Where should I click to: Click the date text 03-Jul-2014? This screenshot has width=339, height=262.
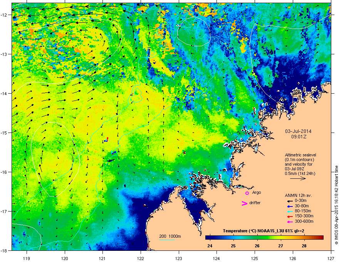click(298, 131)
